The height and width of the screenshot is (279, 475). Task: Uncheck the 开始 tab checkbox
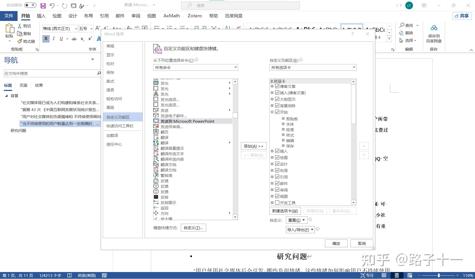(x=277, y=112)
